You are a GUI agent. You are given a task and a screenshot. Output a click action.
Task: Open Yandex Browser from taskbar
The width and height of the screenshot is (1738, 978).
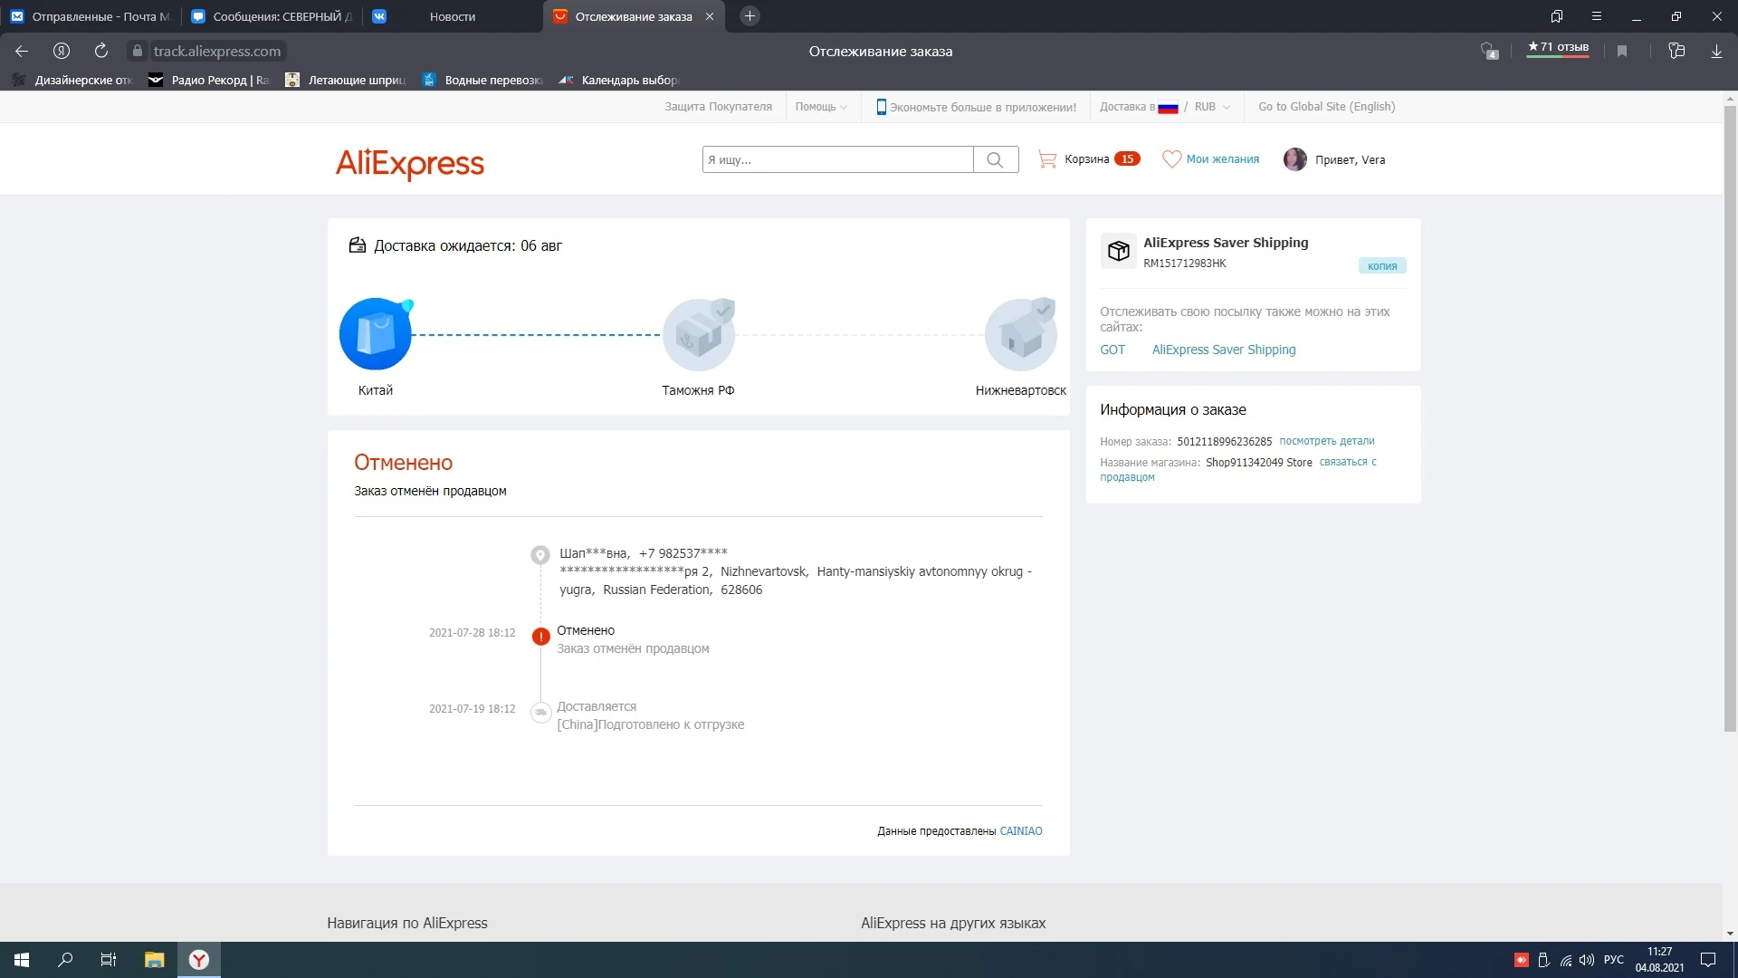click(x=199, y=960)
